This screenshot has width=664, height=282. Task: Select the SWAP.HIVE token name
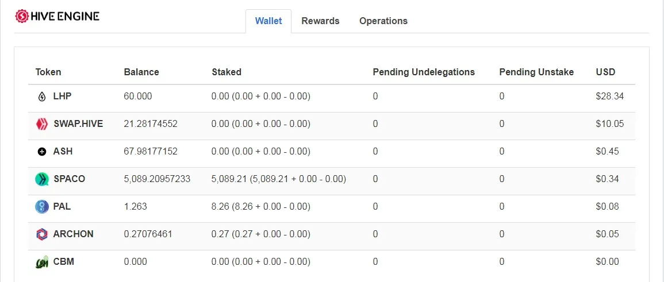[x=78, y=124]
